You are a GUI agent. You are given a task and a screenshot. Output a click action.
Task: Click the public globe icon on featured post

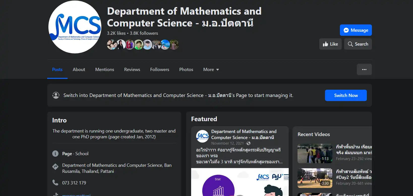[248, 143]
